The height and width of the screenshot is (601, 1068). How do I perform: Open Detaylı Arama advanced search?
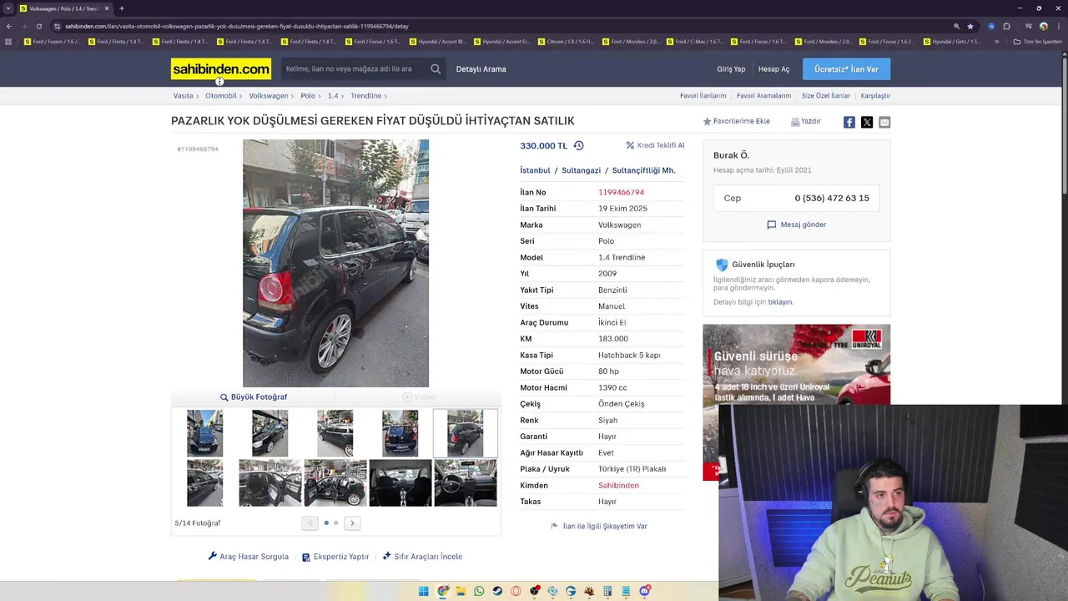coord(481,69)
